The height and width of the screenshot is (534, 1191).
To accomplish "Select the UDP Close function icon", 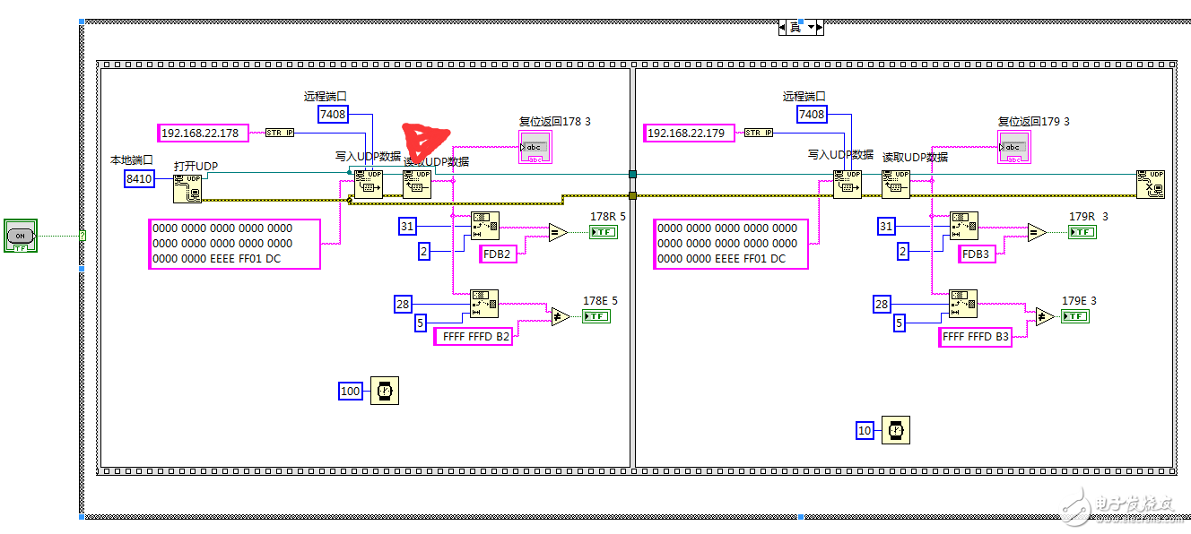I will click(1151, 184).
